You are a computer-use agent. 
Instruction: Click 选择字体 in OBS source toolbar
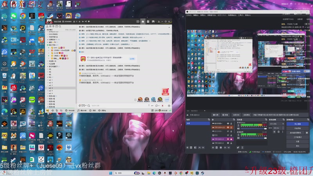coord(236,115)
